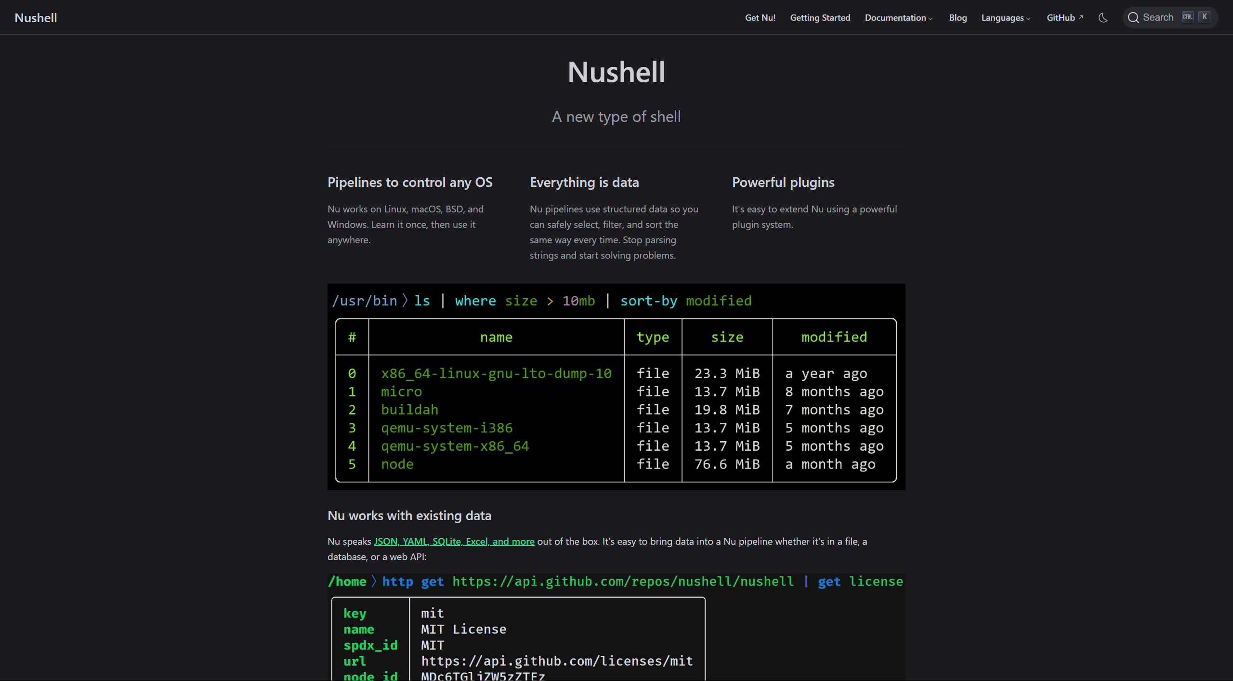This screenshot has width=1233, height=681.
Task: Expand the Languages dropdown
Action: pos(1006,18)
